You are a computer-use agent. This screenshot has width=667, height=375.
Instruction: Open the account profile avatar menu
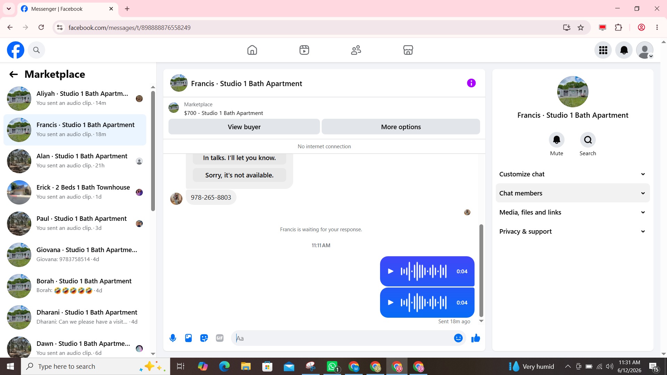(x=645, y=50)
